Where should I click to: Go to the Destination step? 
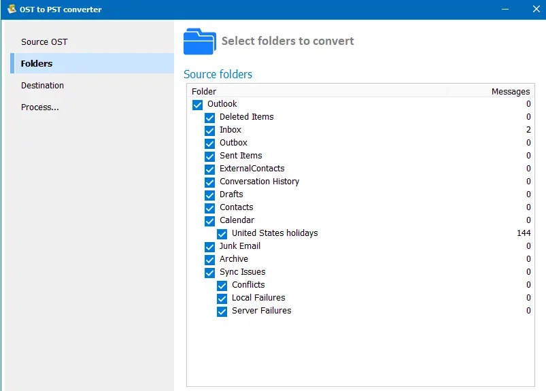coord(42,85)
